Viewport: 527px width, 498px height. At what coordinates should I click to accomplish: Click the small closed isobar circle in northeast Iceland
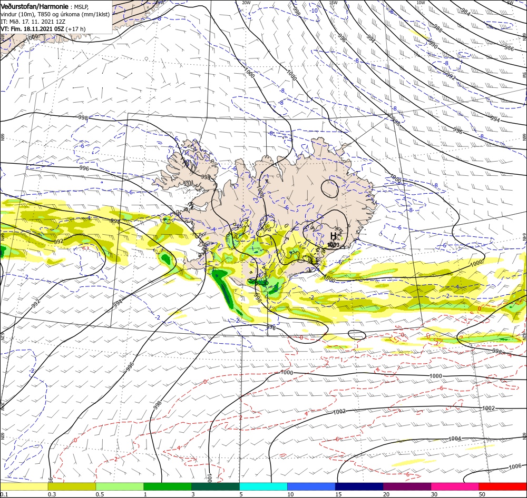pyautogui.click(x=330, y=188)
